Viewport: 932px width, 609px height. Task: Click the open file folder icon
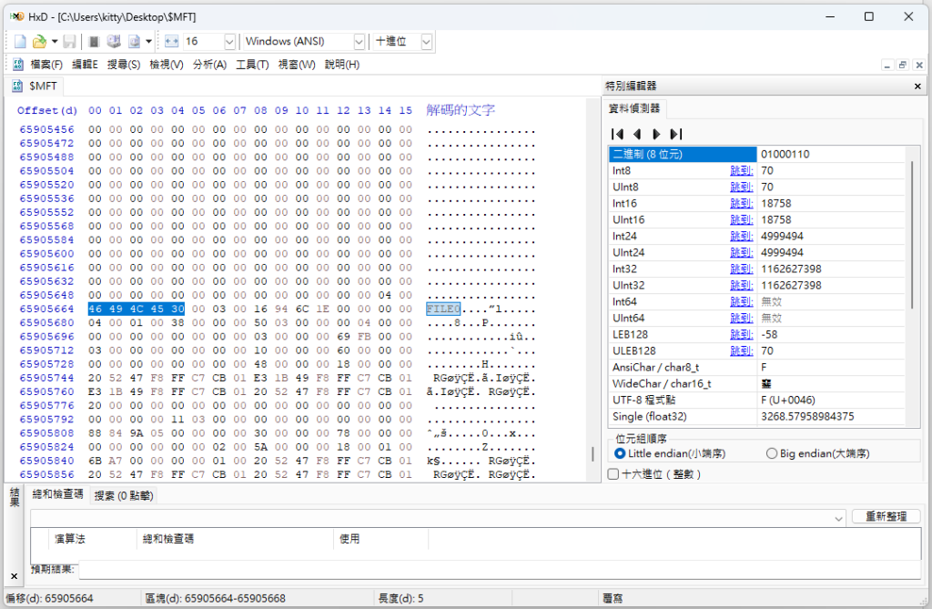click(39, 42)
